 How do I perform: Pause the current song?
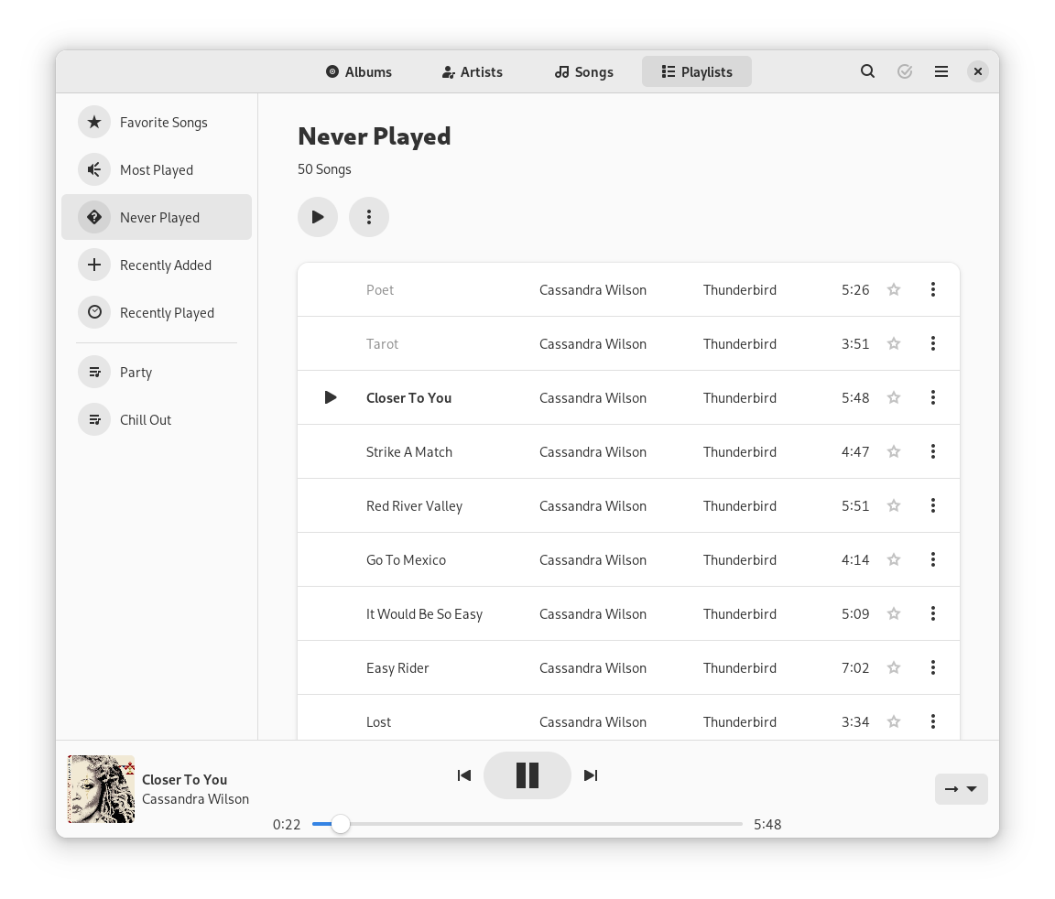coord(527,775)
